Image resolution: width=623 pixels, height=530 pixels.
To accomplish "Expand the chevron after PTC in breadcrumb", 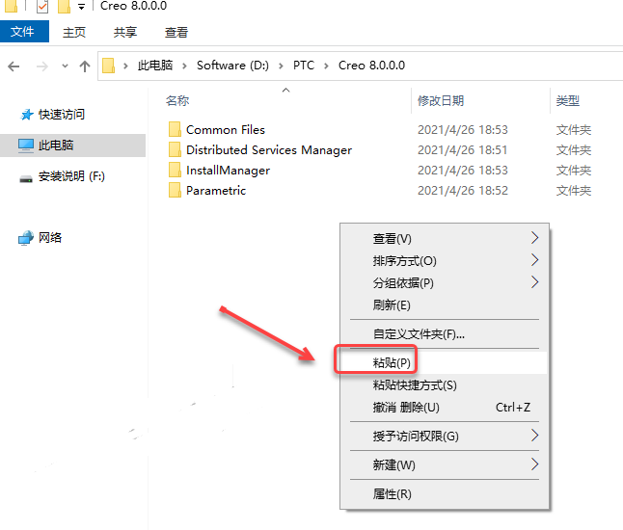I will coord(326,66).
